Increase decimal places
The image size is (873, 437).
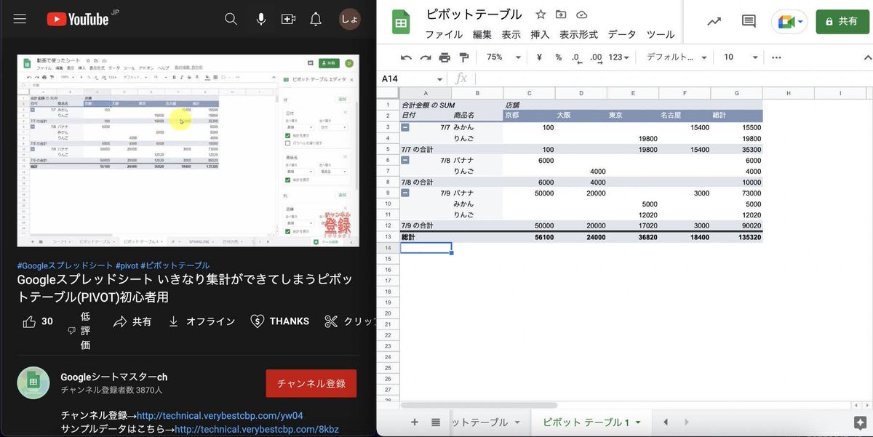coord(595,57)
